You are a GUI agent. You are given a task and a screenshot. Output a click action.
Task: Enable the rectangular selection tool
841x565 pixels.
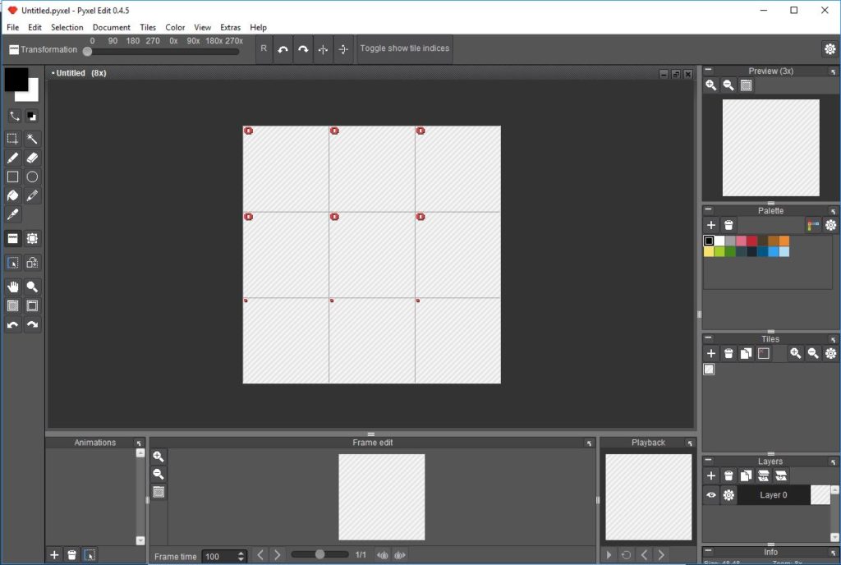[x=12, y=139]
